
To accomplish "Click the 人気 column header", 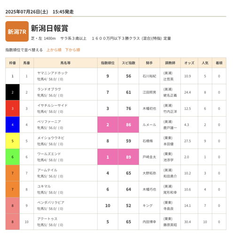I will click(x=205, y=63).
